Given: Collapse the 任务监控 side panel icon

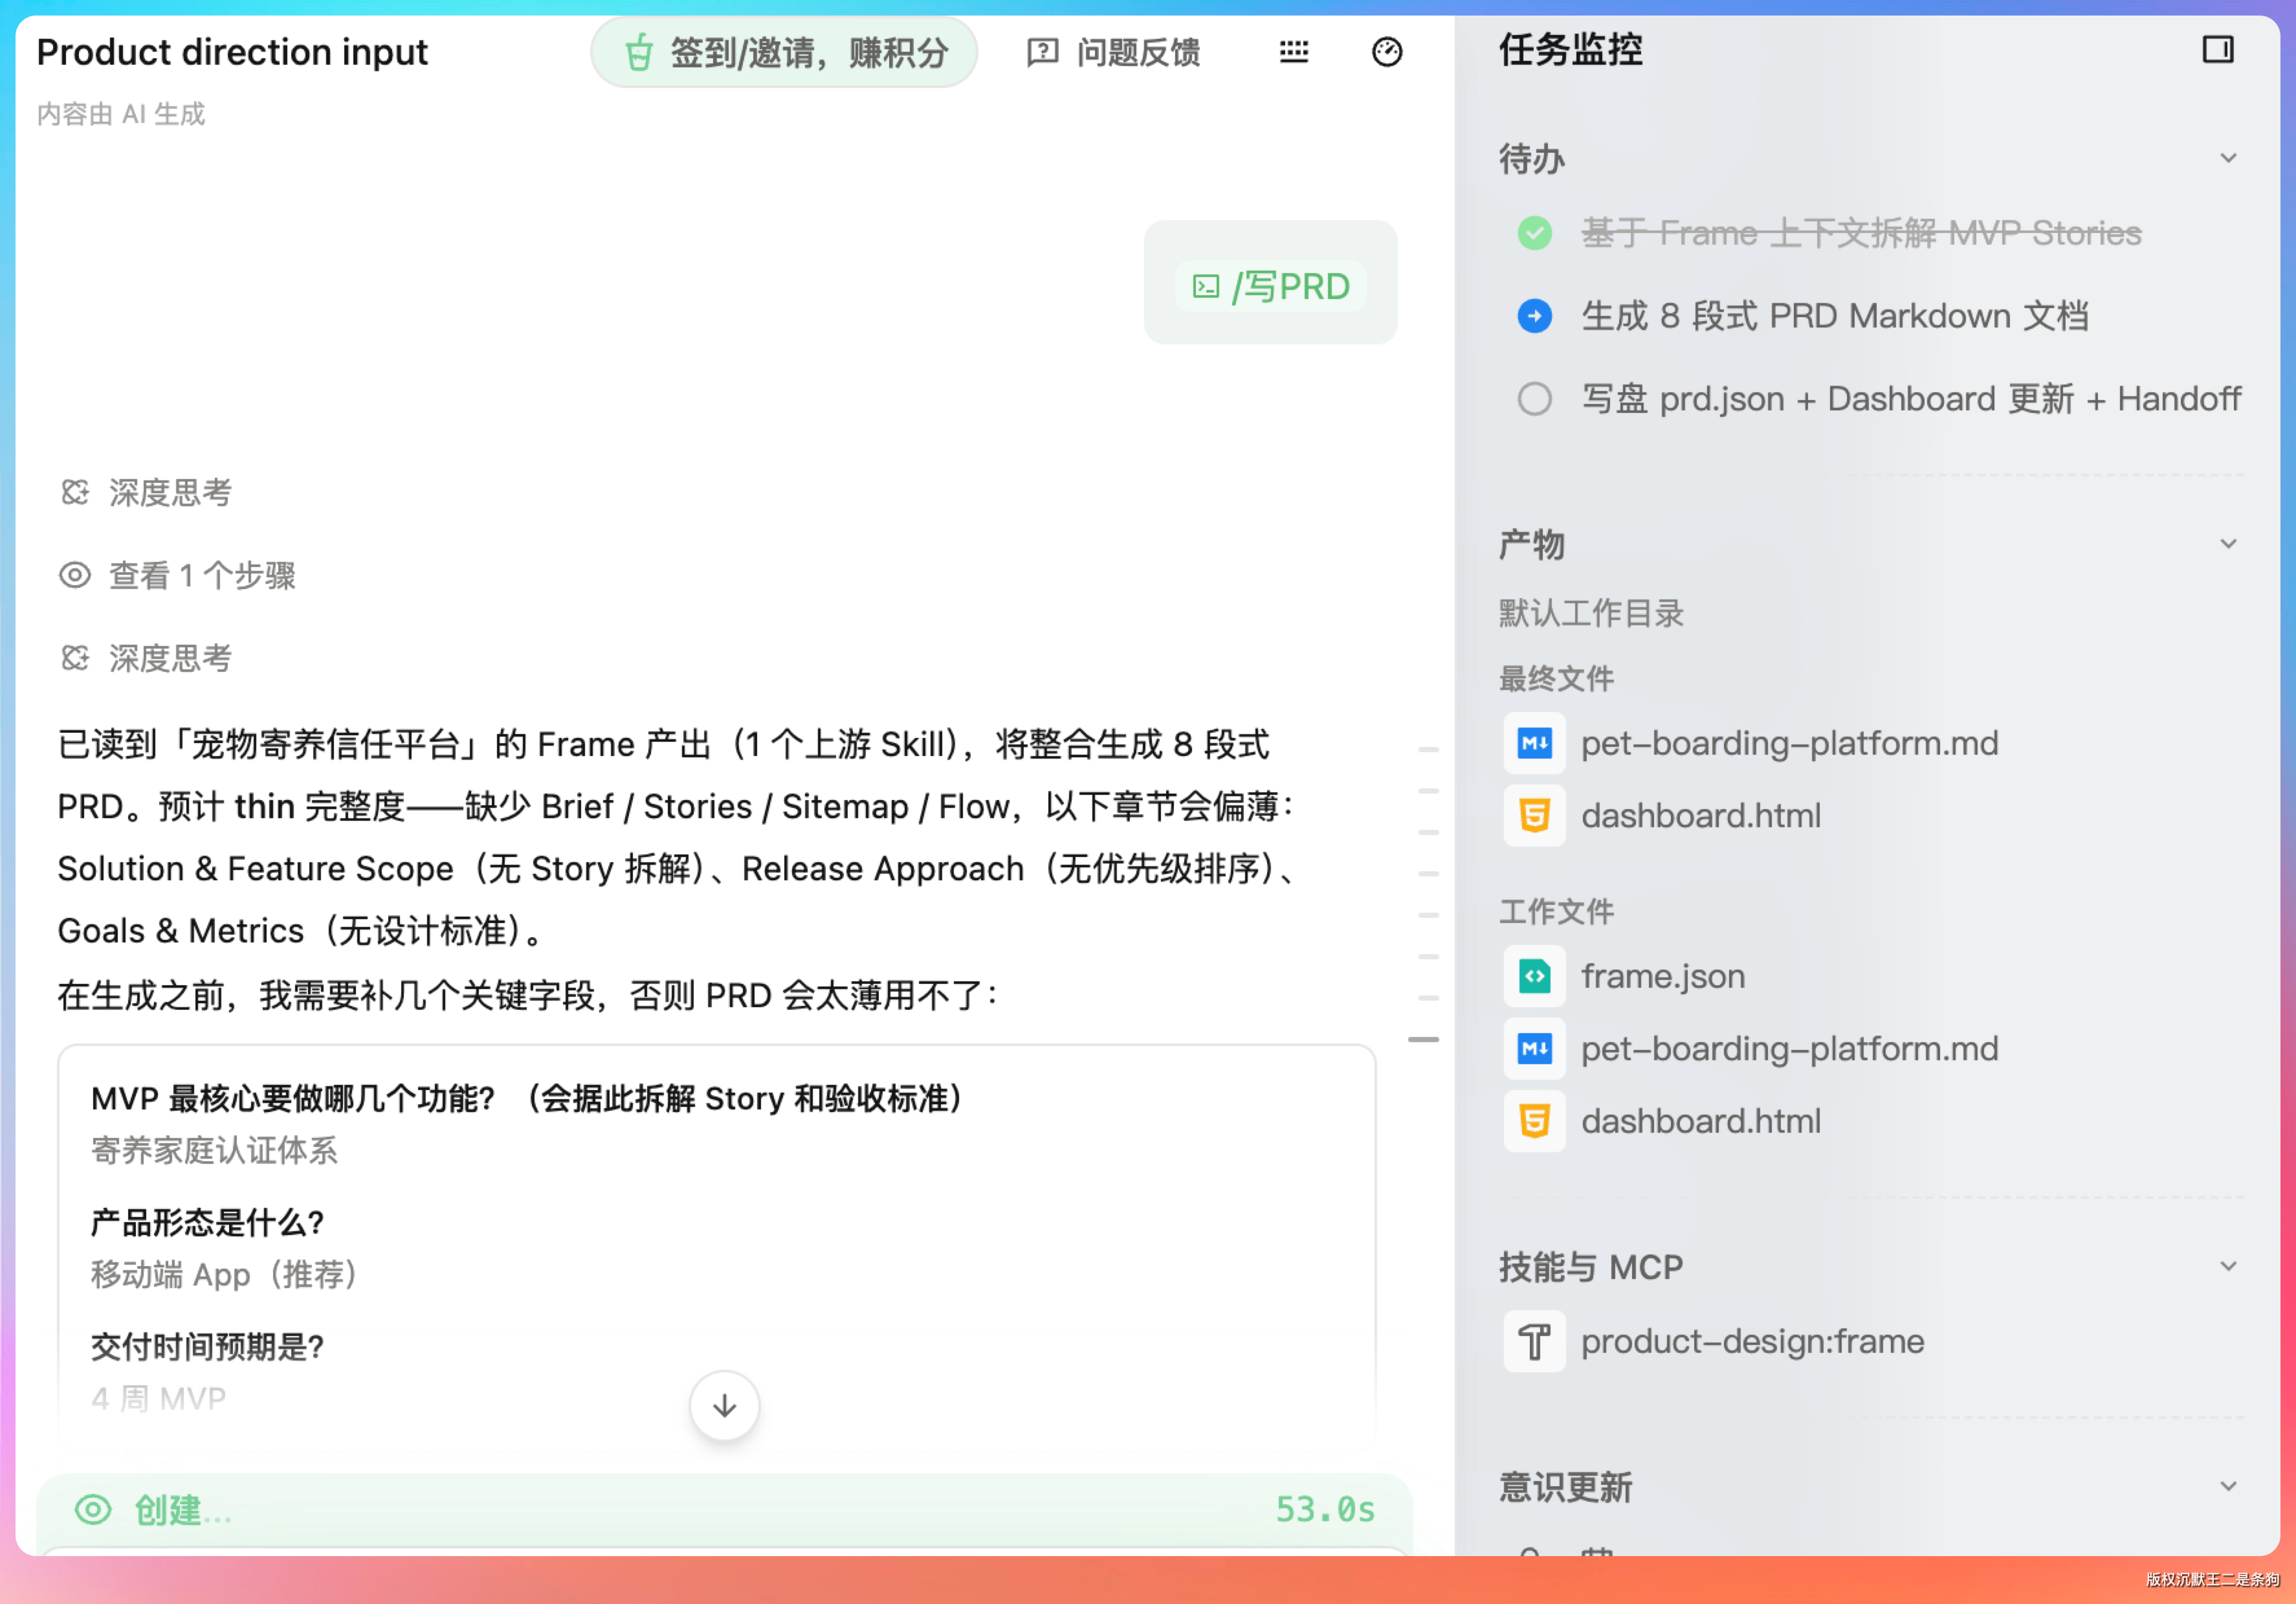Looking at the screenshot, I should tap(2218, 49).
